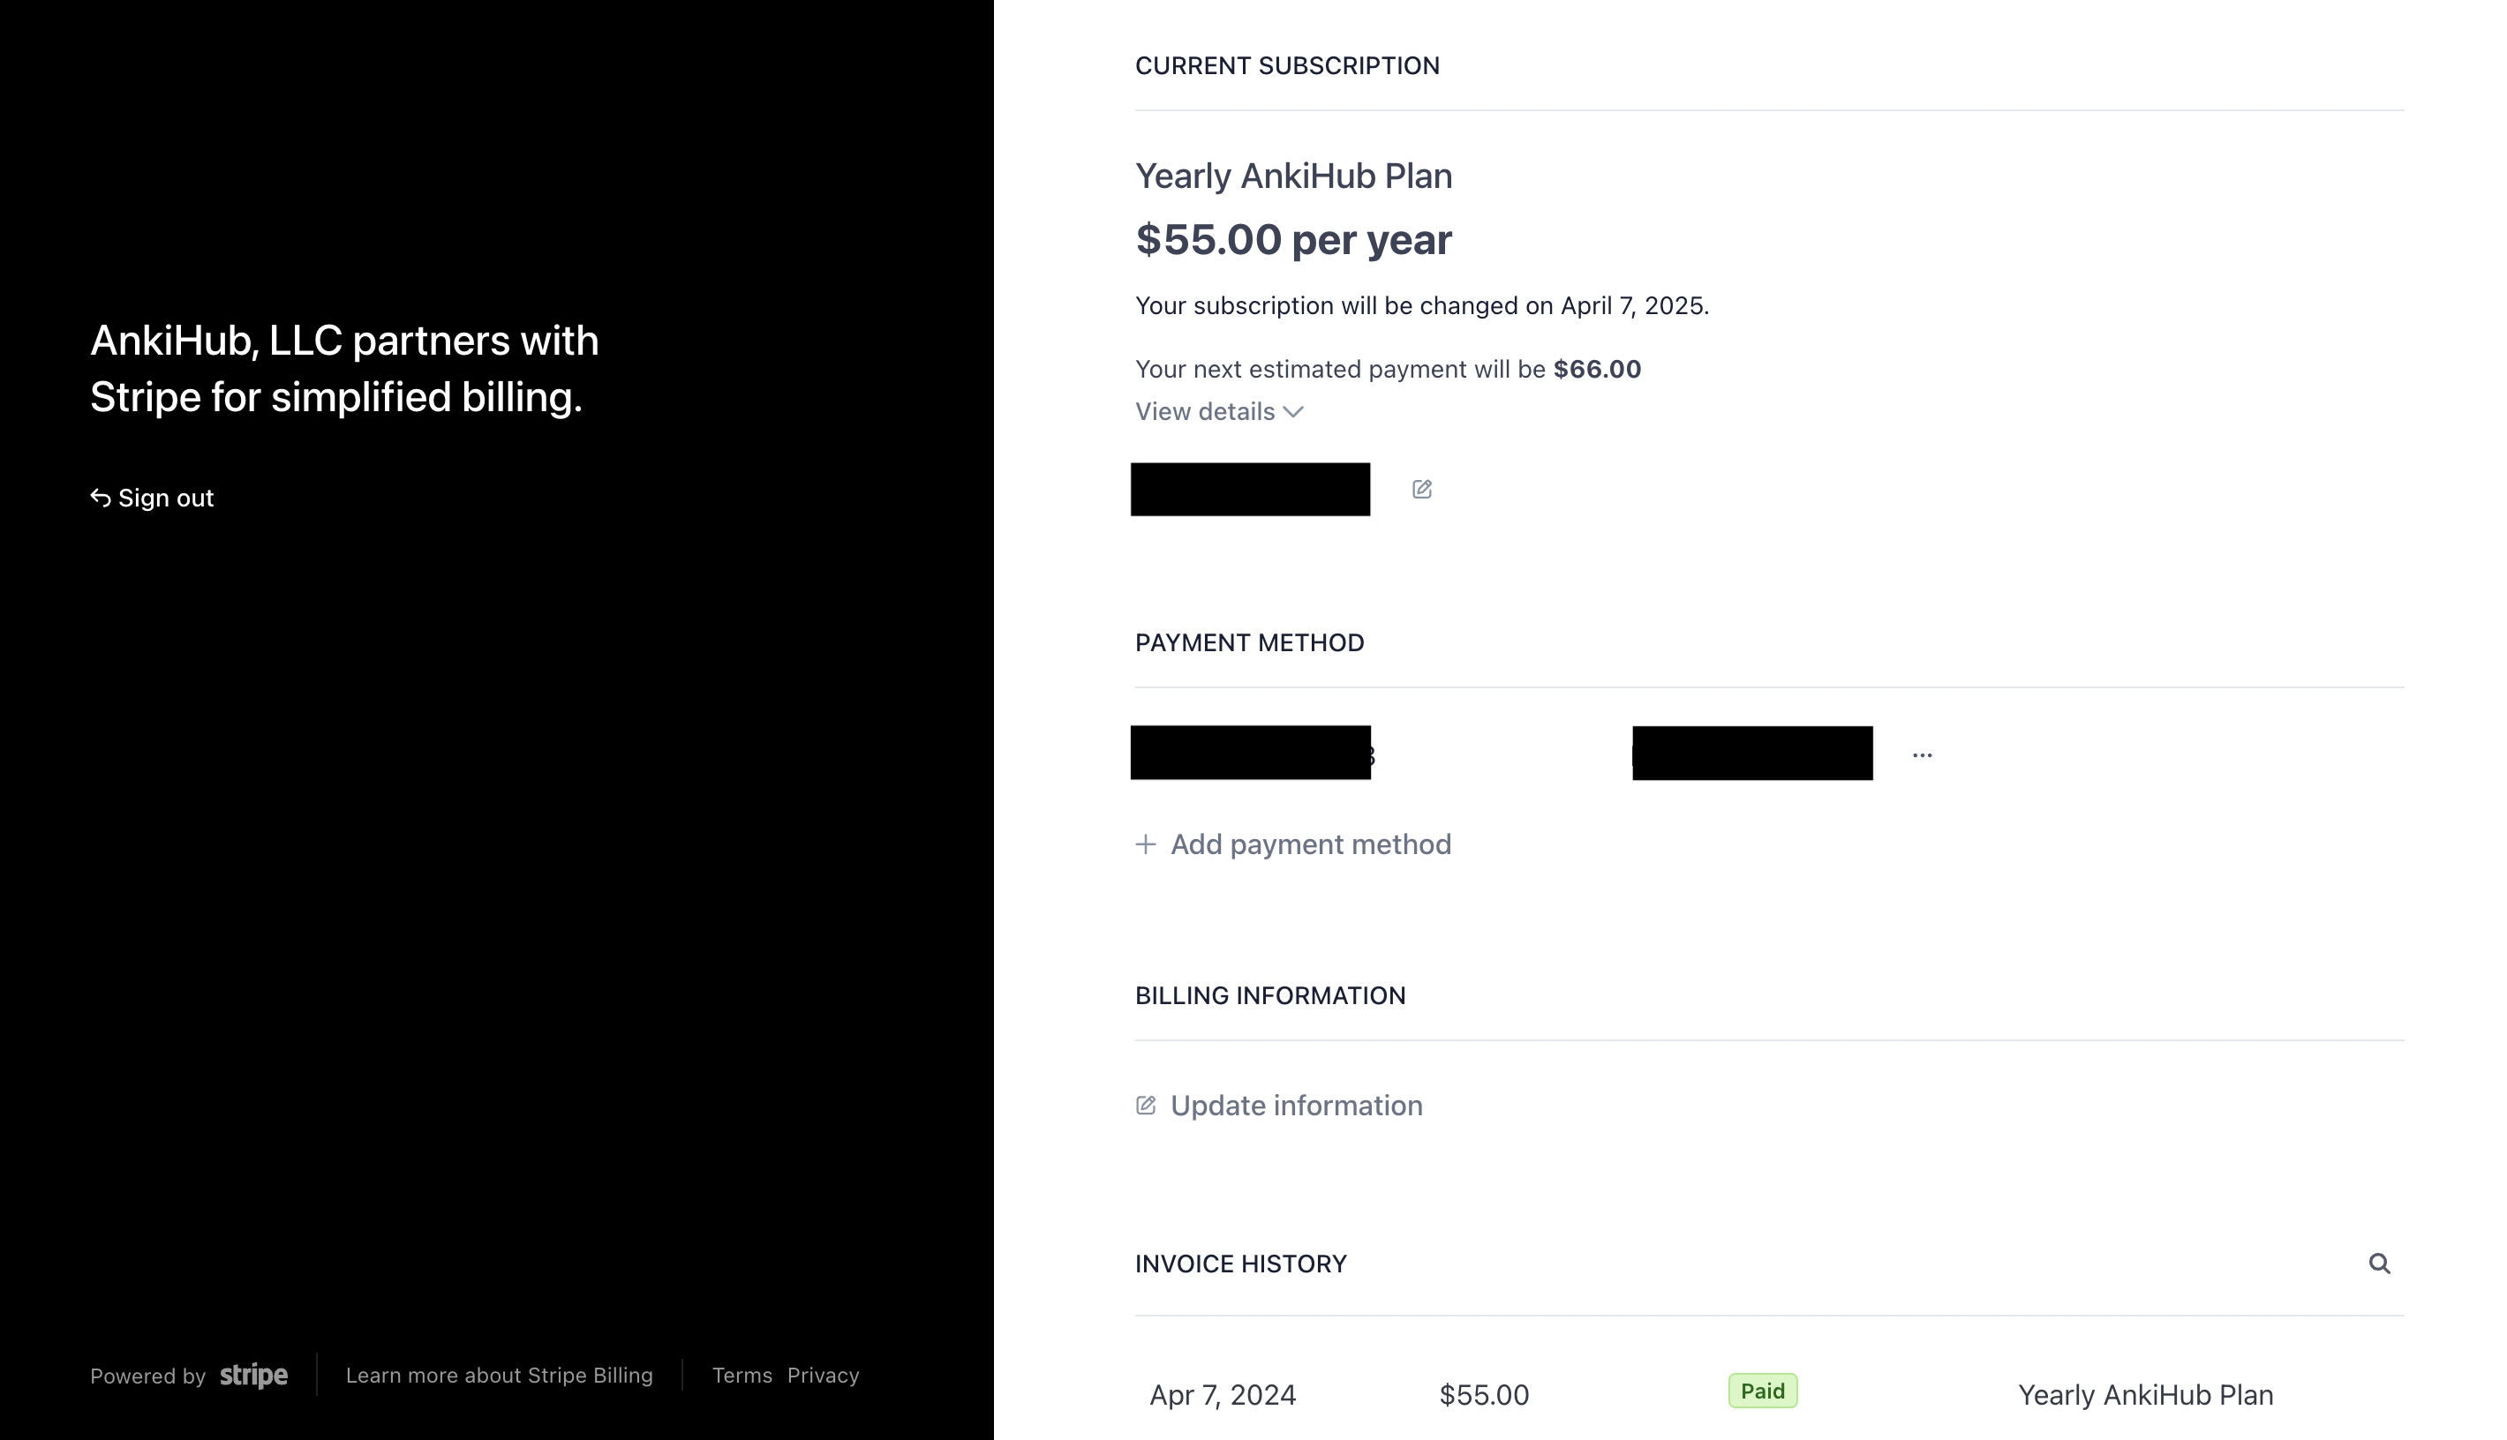This screenshot has height=1440, width=2507.
Task: Click the Paid status badge
Action: (1763, 1391)
